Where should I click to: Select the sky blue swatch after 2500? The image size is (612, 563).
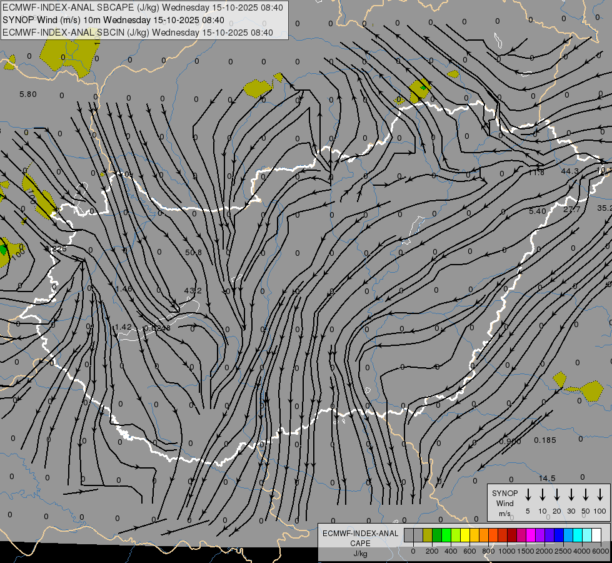point(568,535)
